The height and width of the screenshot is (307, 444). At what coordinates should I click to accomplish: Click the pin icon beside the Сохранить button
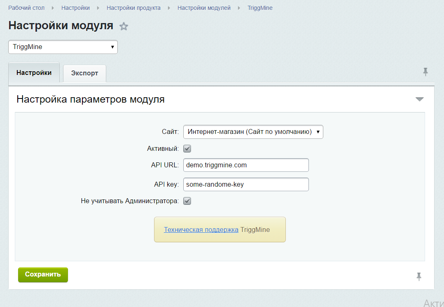click(419, 277)
